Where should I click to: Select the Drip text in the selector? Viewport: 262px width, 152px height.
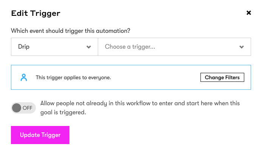point(24,47)
